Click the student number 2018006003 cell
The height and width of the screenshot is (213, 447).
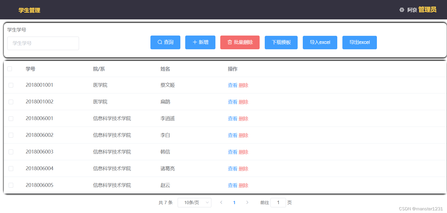[x=39, y=152]
